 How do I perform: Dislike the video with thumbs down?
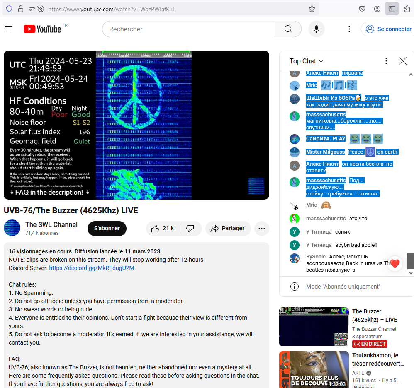pyautogui.click(x=190, y=228)
